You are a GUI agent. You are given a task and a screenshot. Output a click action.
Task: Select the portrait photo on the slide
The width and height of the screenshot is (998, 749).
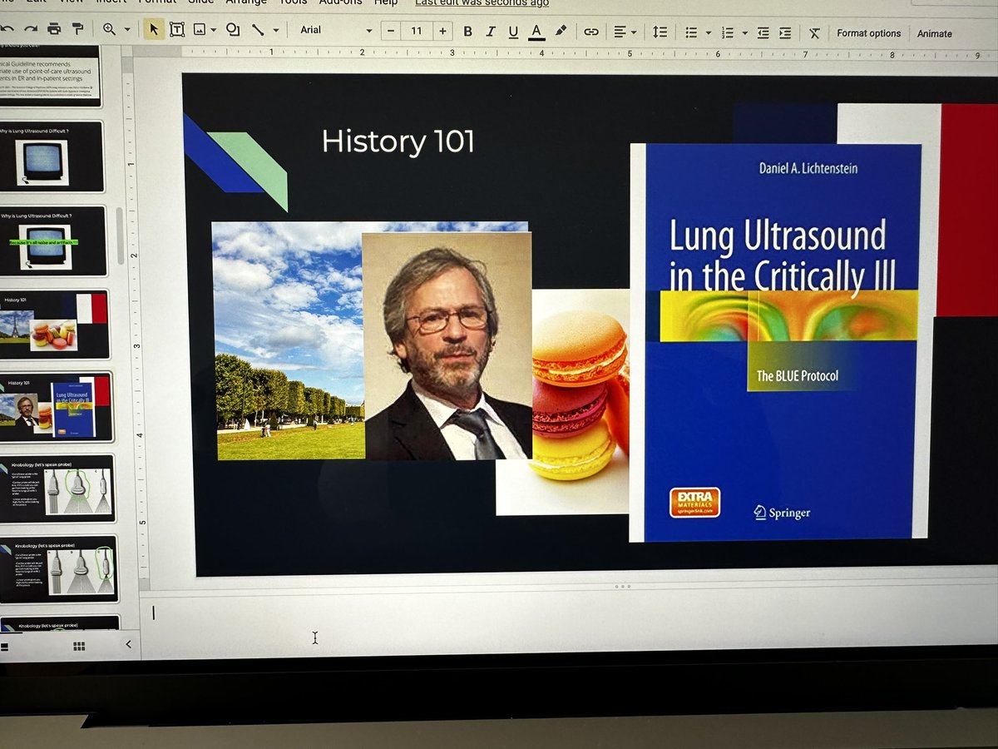coord(447,346)
